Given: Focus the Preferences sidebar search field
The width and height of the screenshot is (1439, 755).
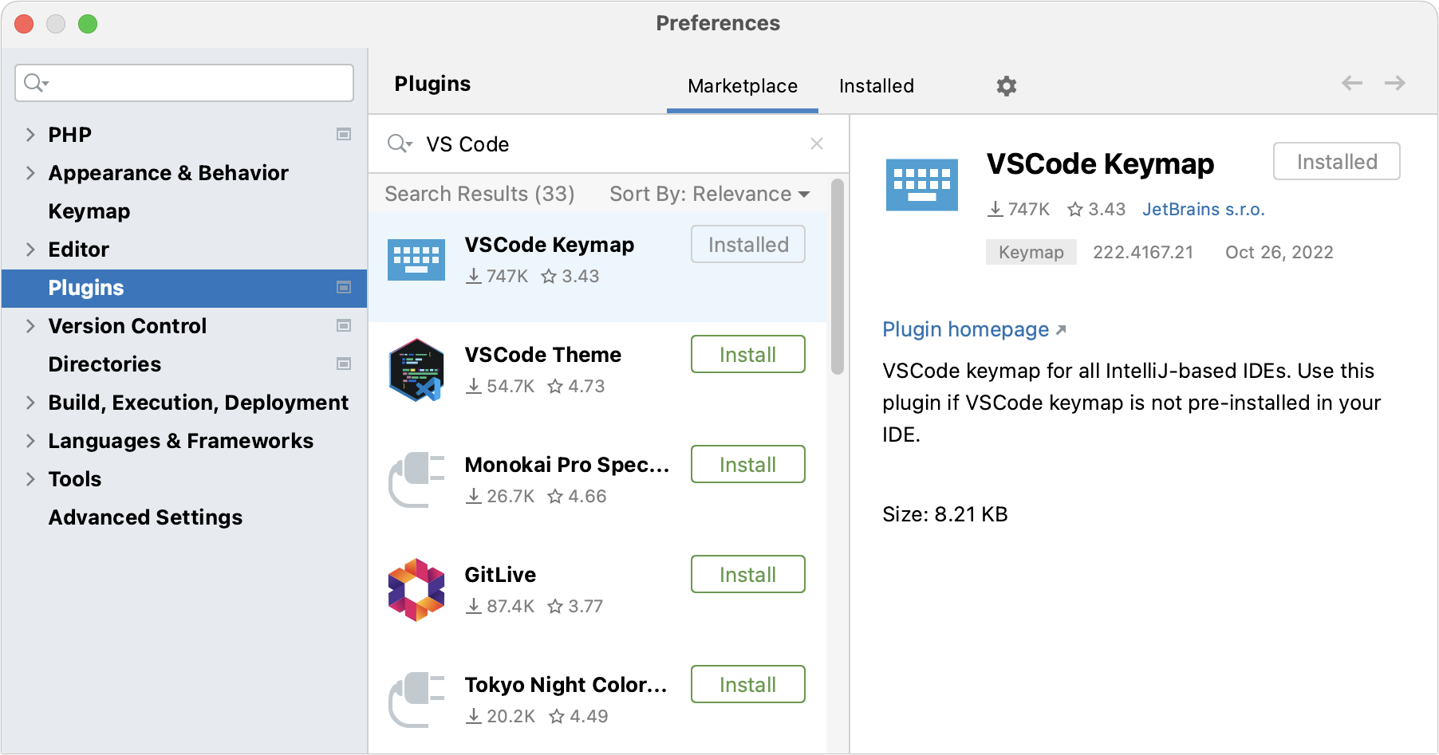Looking at the screenshot, I should click(184, 83).
